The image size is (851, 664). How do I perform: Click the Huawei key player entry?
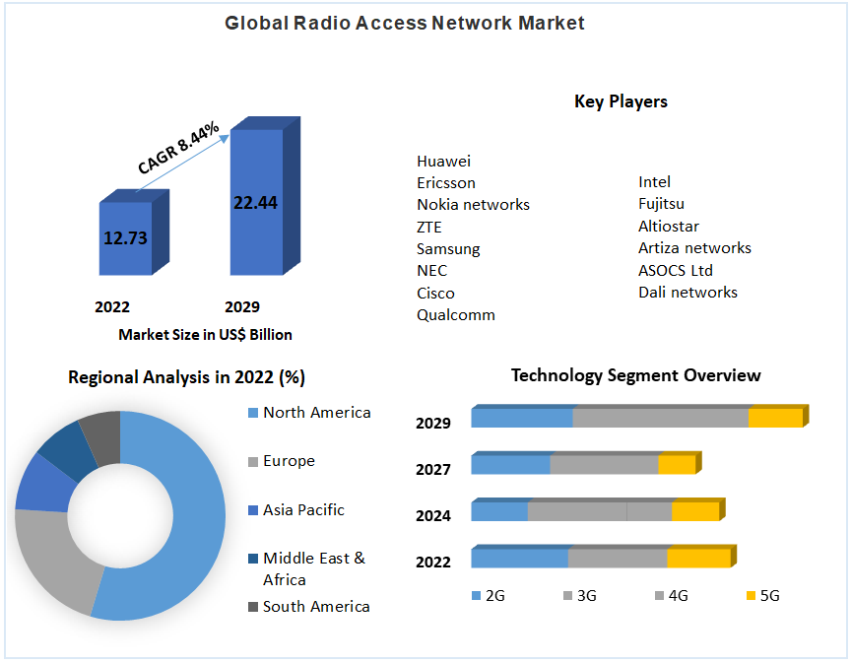point(442,161)
